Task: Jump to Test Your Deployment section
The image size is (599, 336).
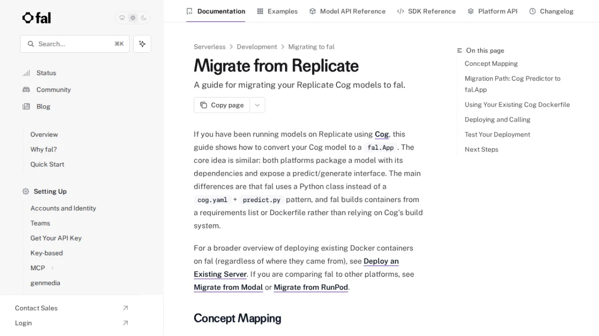Action: click(x=498, y=134)
